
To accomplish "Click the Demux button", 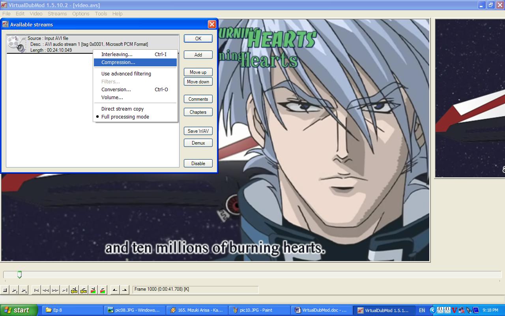I will (198, 143).
